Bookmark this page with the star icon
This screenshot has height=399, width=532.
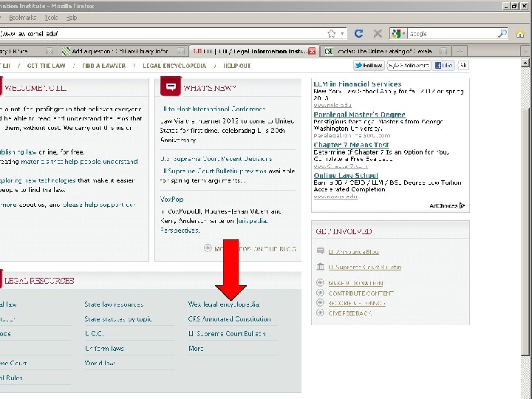(x=332, y=33)
